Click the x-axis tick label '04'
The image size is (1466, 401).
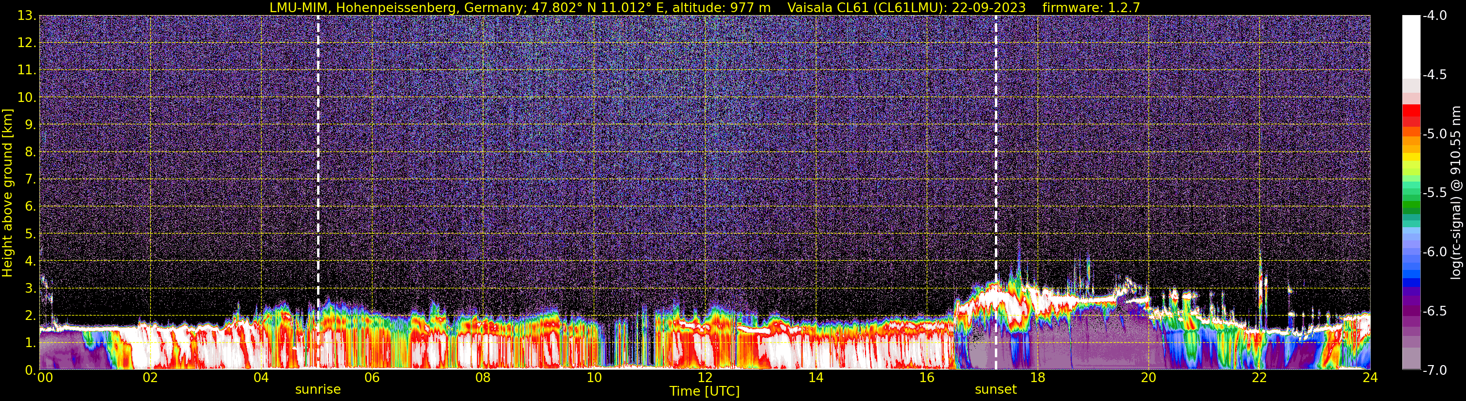[261, 378]
